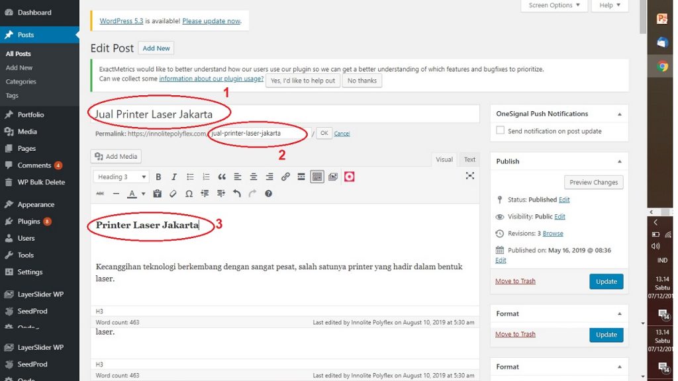Click the insert link icon
Image resolution: width=678 pixels, height=381 pixels.
point(285,177)
